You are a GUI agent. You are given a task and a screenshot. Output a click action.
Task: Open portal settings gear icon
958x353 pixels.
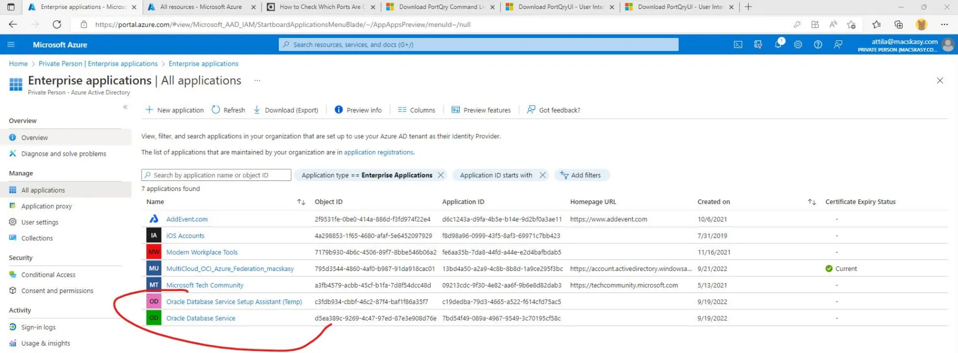pyautogui.click(x=798, y=45)
